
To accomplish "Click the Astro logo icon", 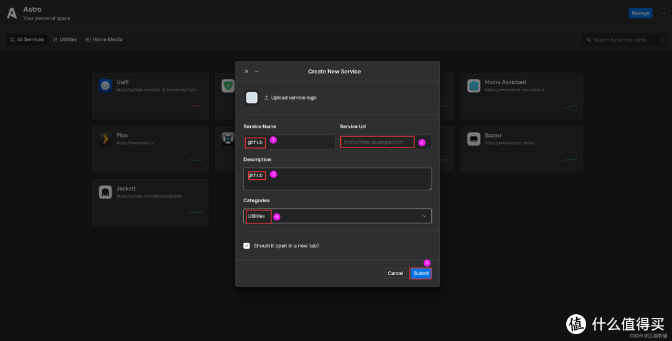I will coord(12,13).
